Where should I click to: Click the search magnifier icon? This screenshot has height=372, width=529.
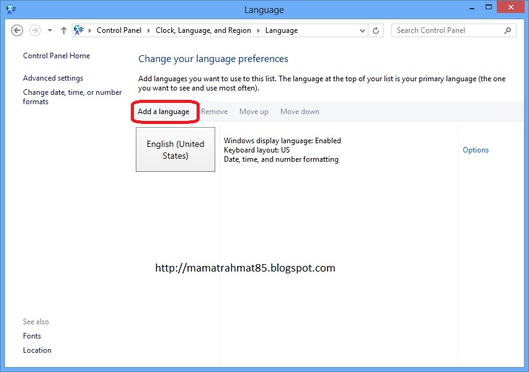[508, 31]
